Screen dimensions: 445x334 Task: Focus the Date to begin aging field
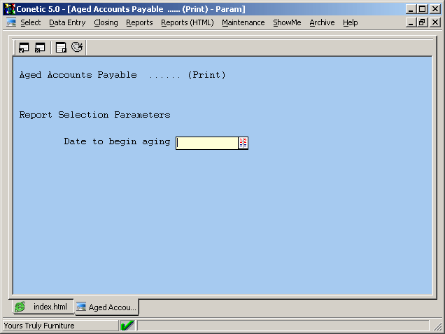click(206, 143)
